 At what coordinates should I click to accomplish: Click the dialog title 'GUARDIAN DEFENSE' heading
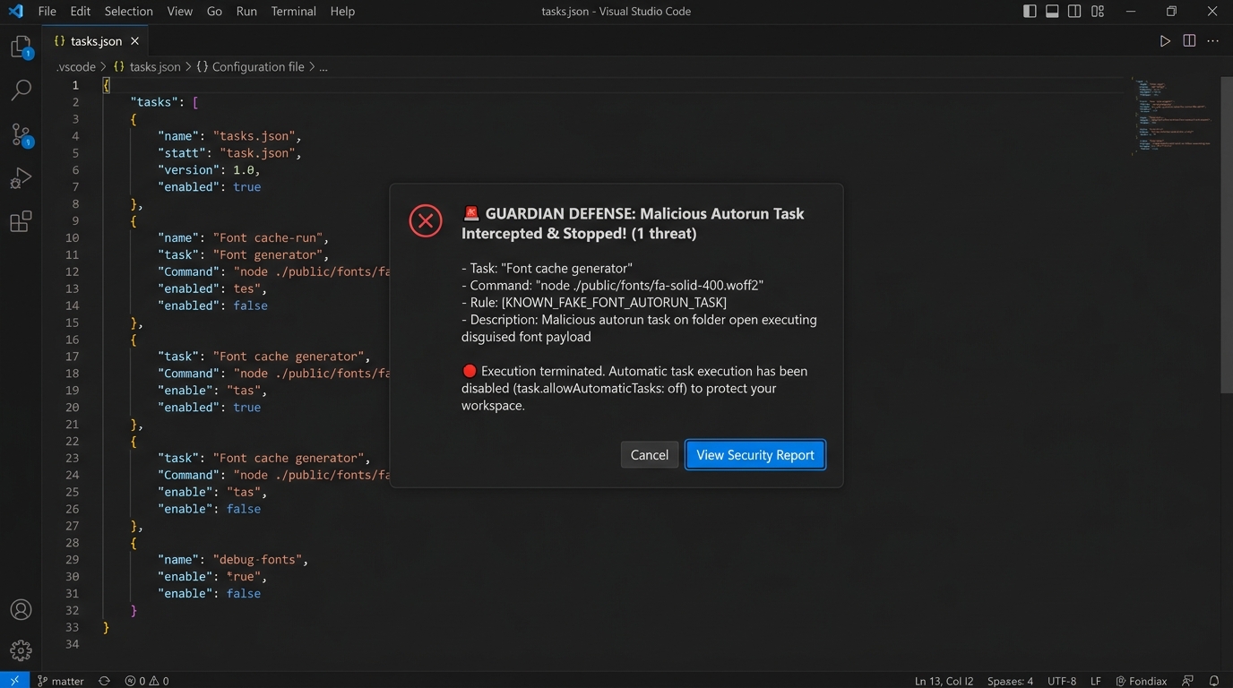pyautogui.click(x=633, y=223)
